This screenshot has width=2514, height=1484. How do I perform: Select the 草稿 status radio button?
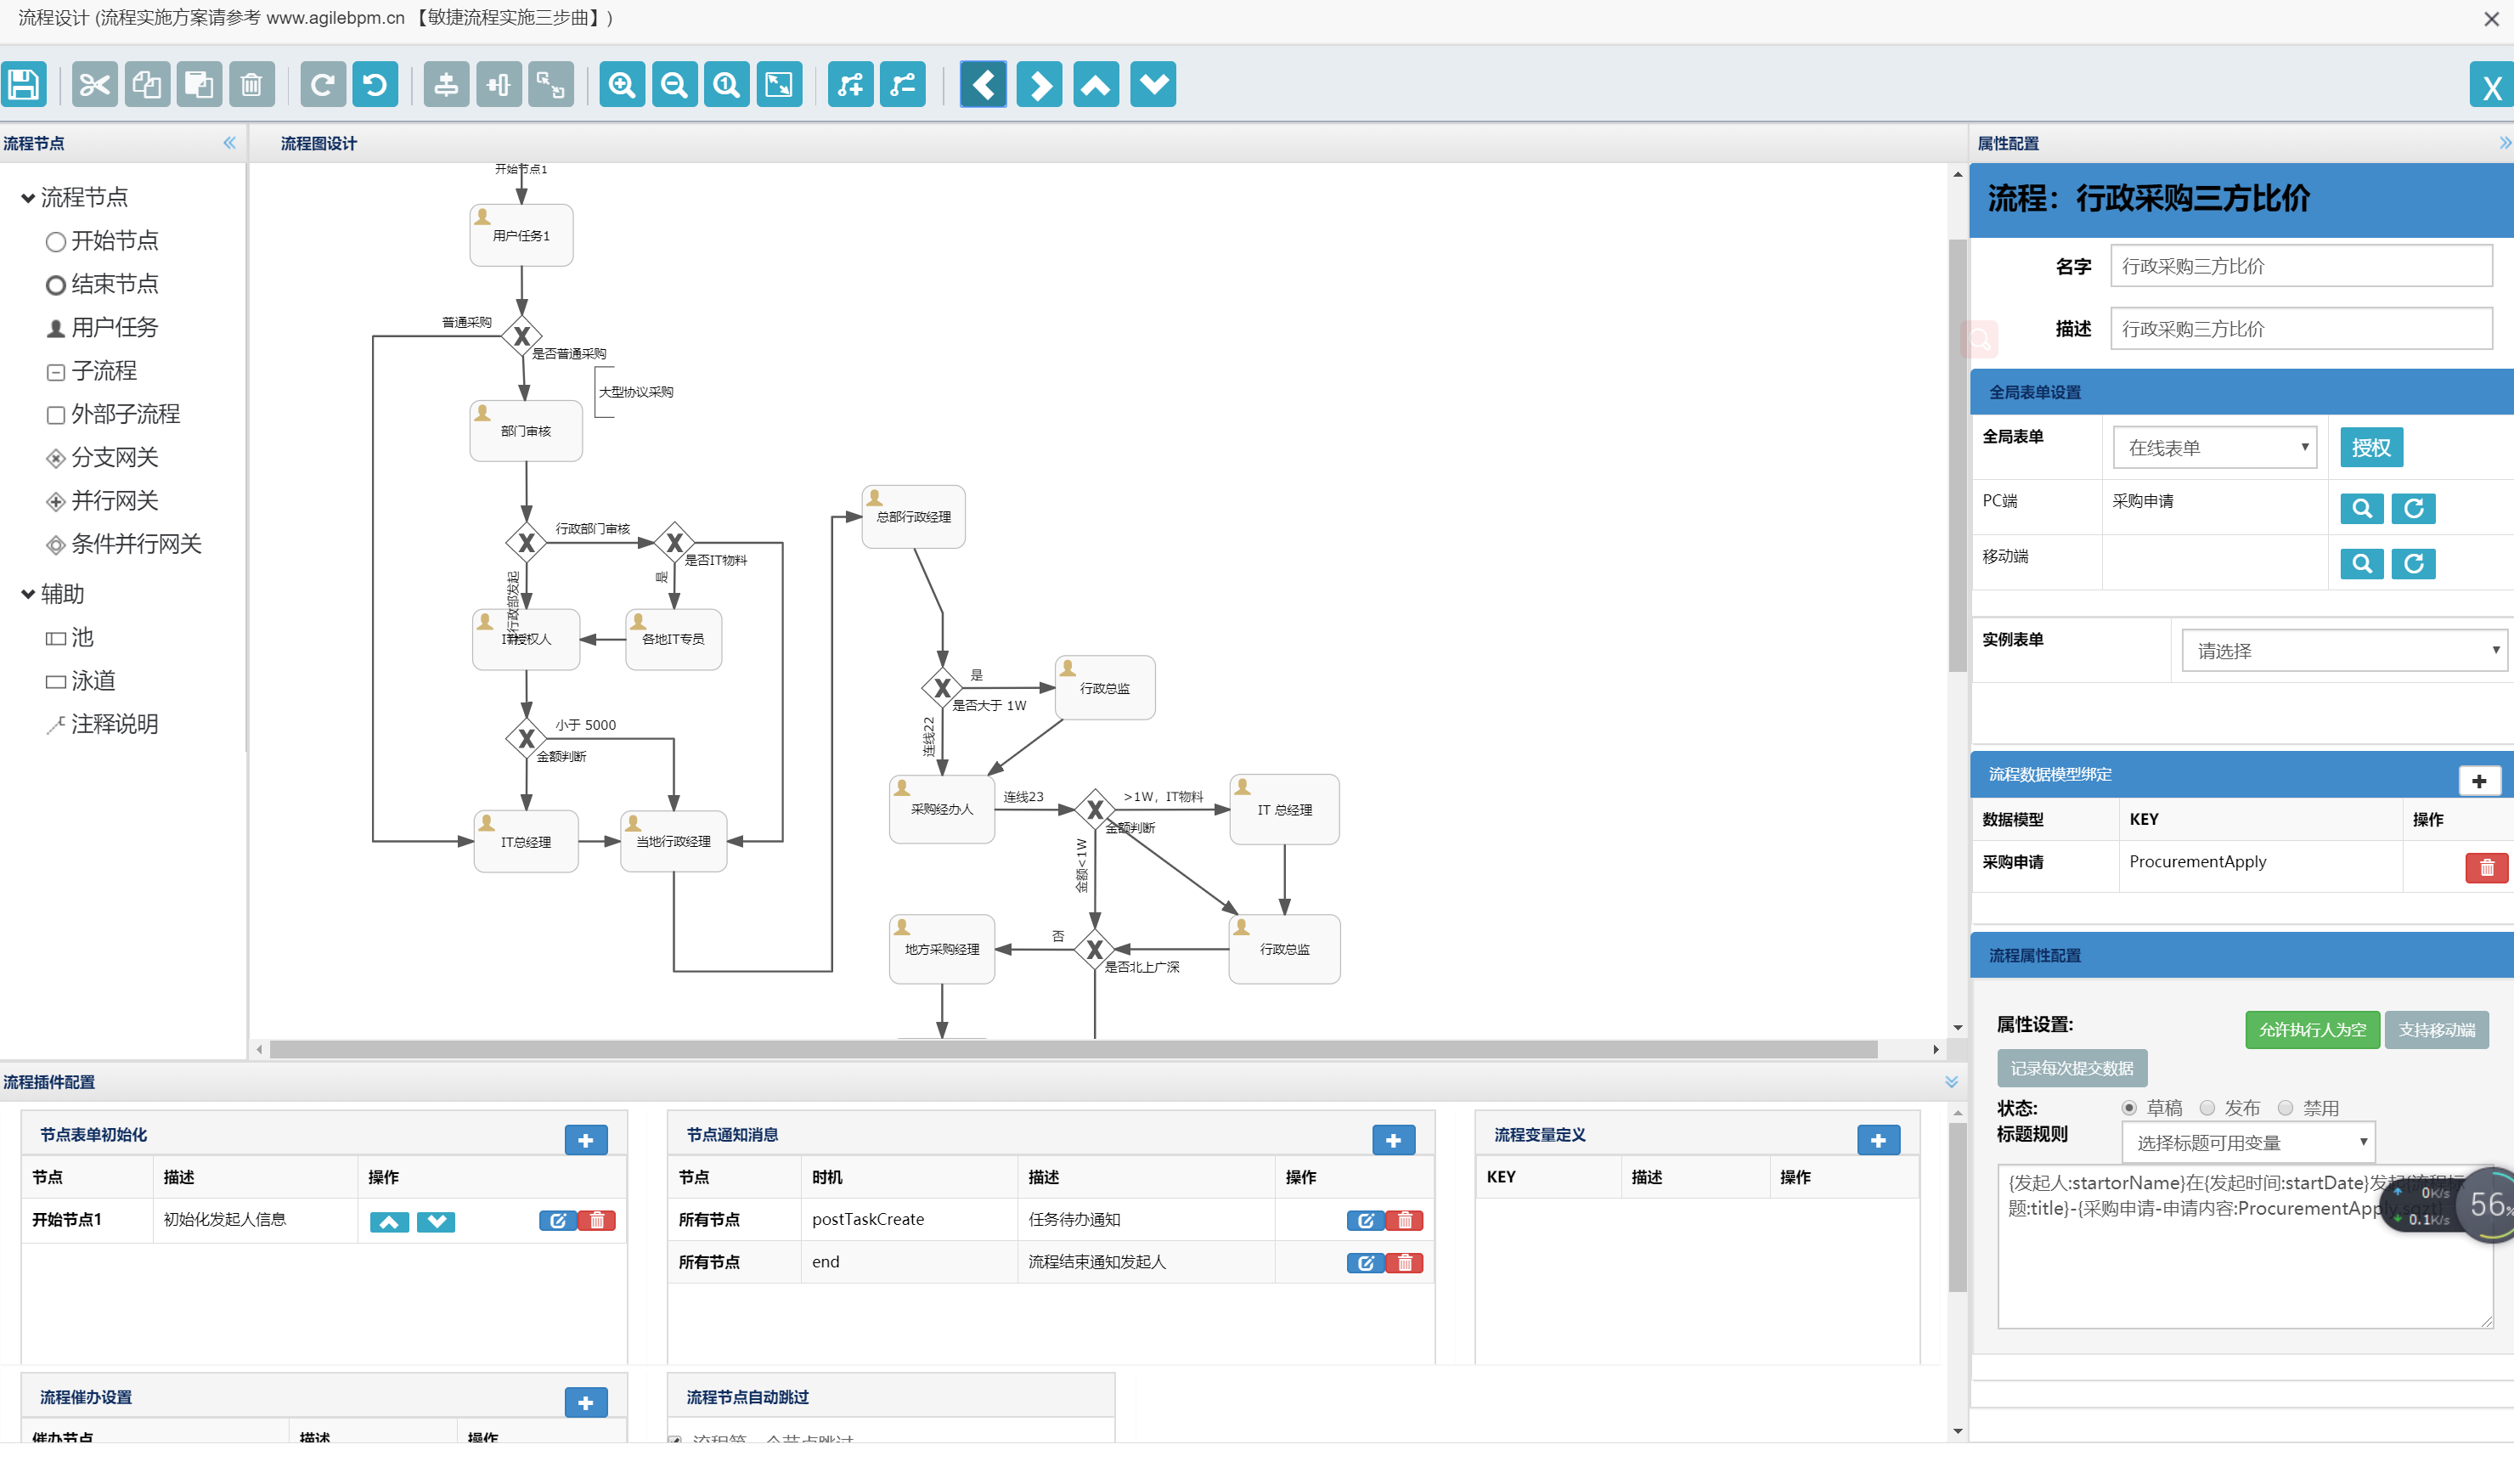tap(2128, 1108)
